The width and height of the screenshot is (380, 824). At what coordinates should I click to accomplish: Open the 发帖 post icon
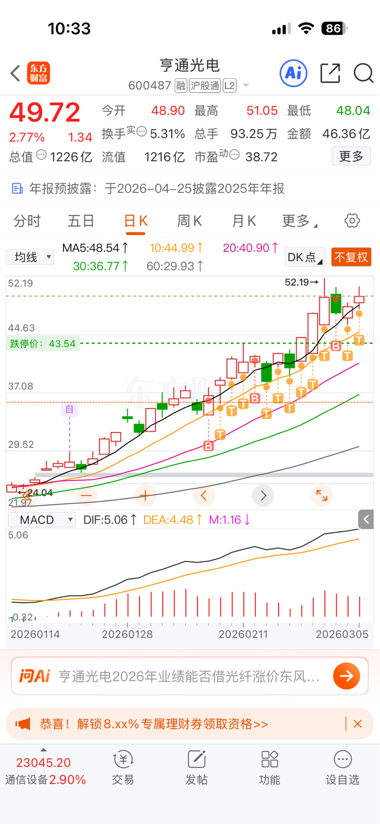(196, 768)
